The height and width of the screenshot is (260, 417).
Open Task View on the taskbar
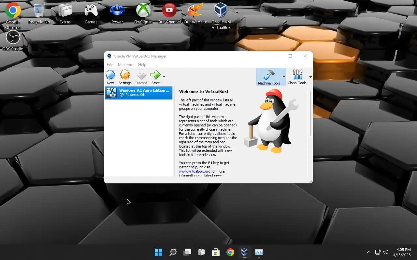187,252
